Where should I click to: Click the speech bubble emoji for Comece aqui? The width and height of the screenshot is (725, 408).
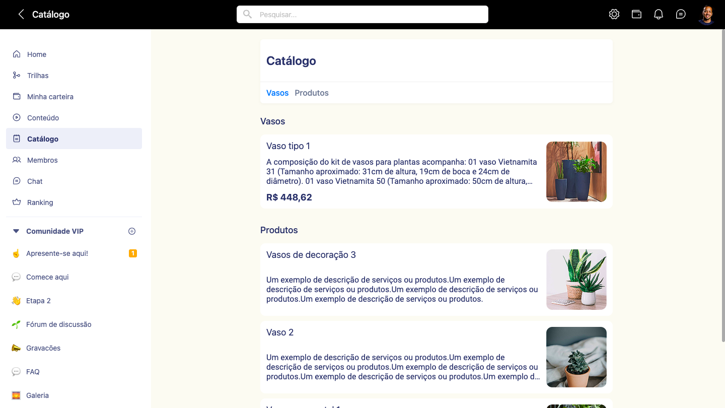coord(16,277)
